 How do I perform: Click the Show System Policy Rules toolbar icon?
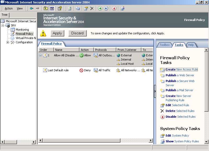click(x=122, y=8)
